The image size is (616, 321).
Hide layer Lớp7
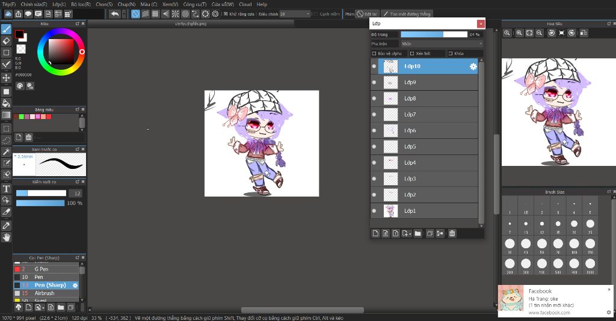coord(374,115)
